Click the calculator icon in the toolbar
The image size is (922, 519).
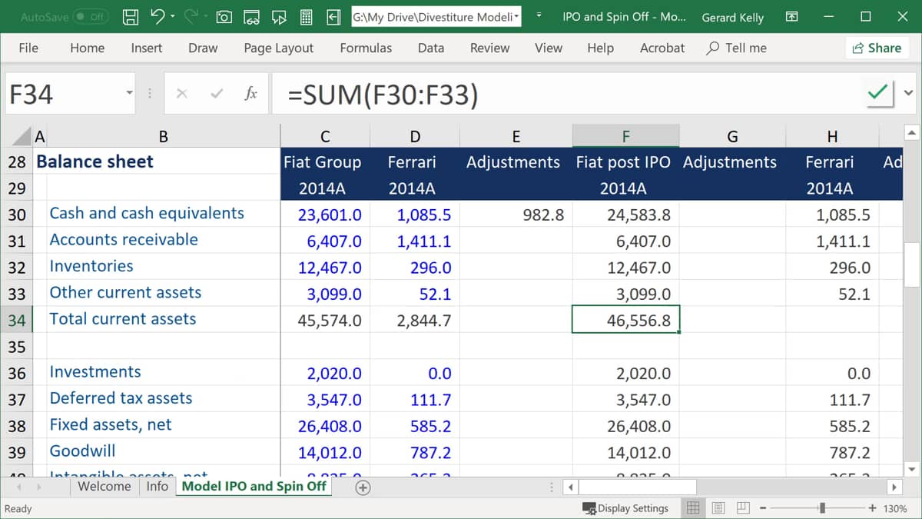pos(306,16)
